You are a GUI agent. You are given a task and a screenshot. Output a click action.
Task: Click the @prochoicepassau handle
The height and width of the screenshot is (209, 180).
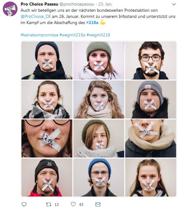tap(77, 4)
